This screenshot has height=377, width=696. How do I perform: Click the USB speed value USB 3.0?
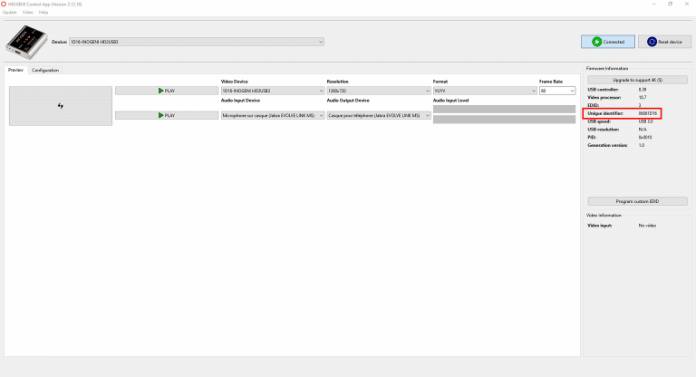pyautogui.click(x=645, y=121)
